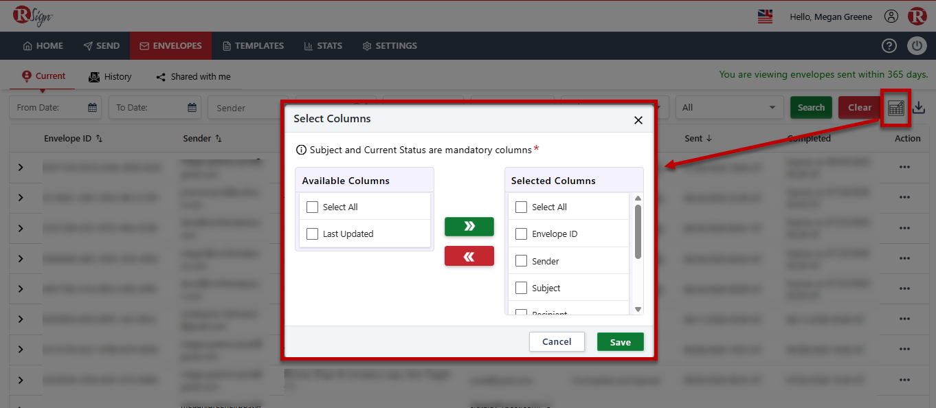Go to HOME in navigation bar
Screen dimensions: 936x408
pos(43,46)
